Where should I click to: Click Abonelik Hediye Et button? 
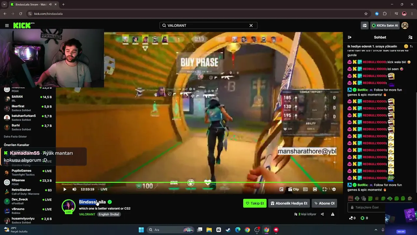289,203
